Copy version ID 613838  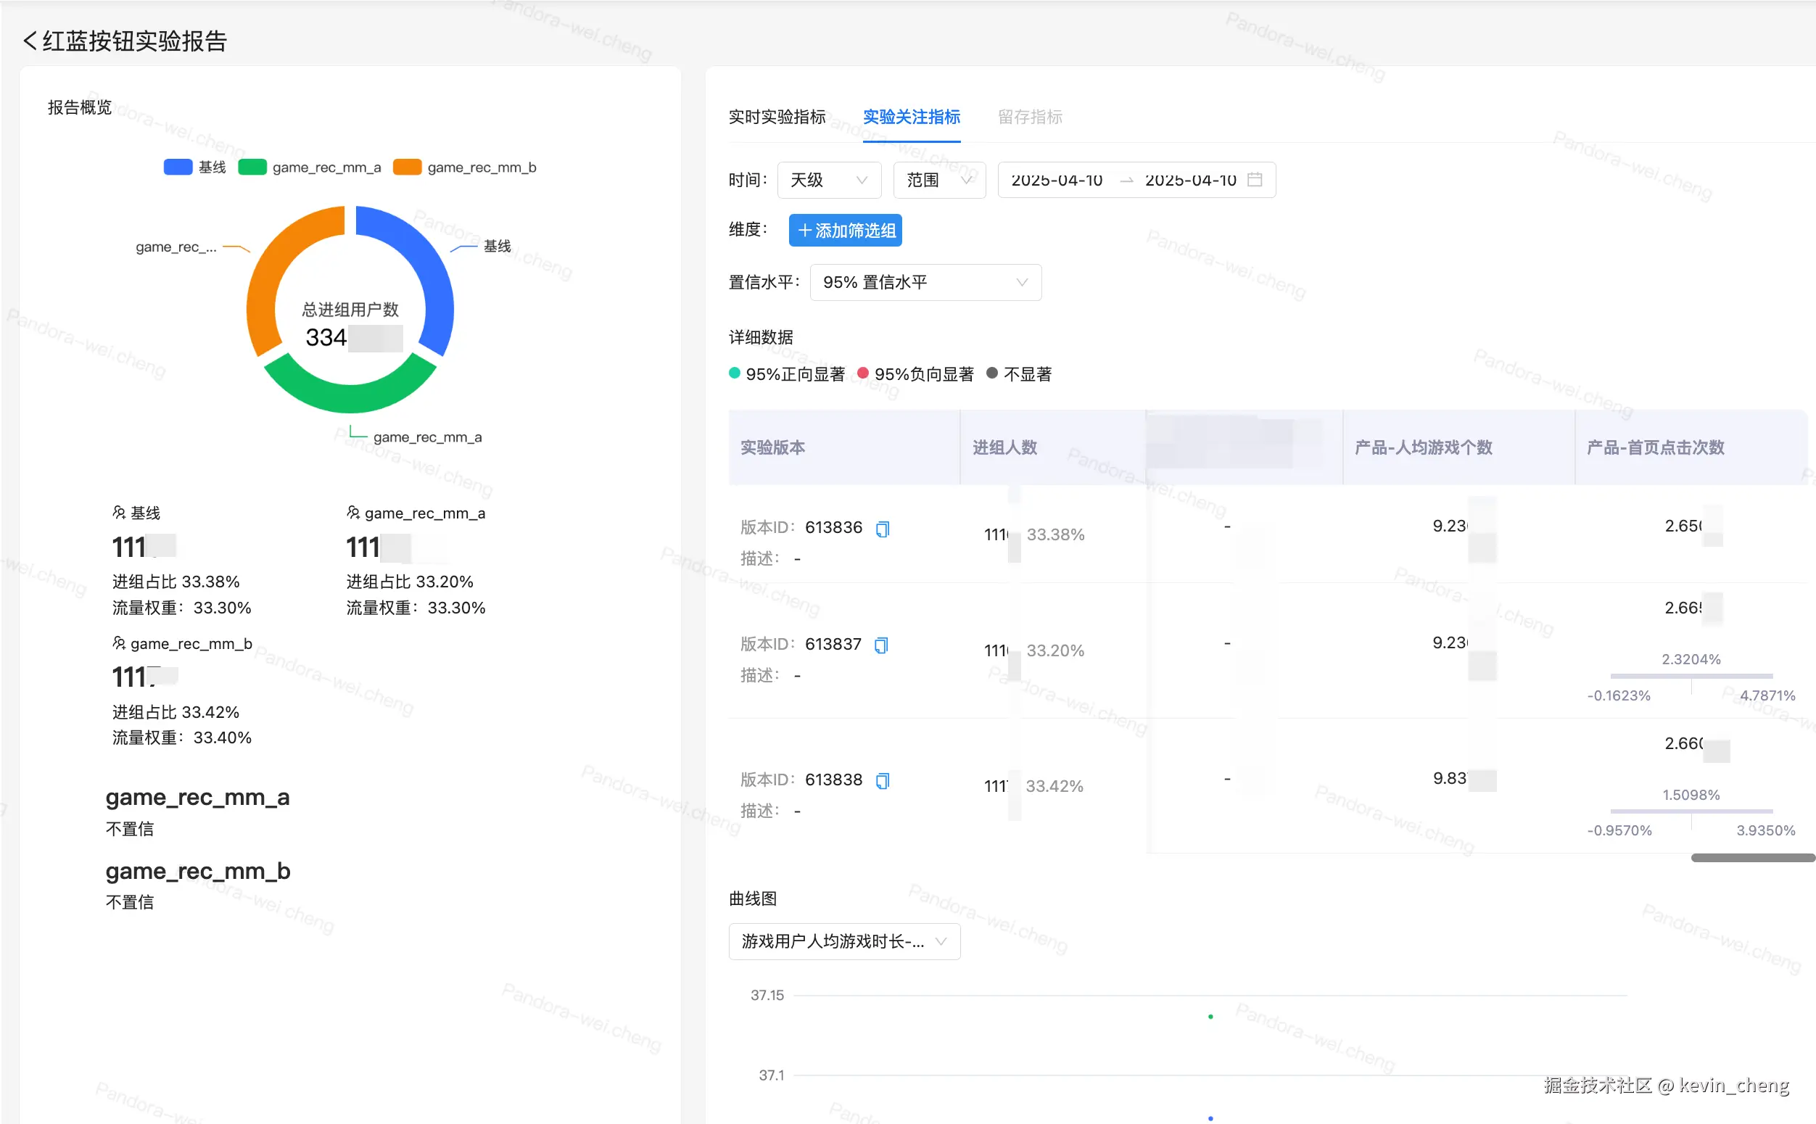point(883,780)
